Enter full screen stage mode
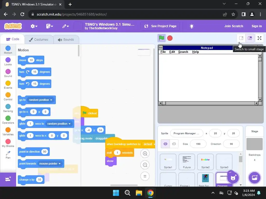 [260, 38]
